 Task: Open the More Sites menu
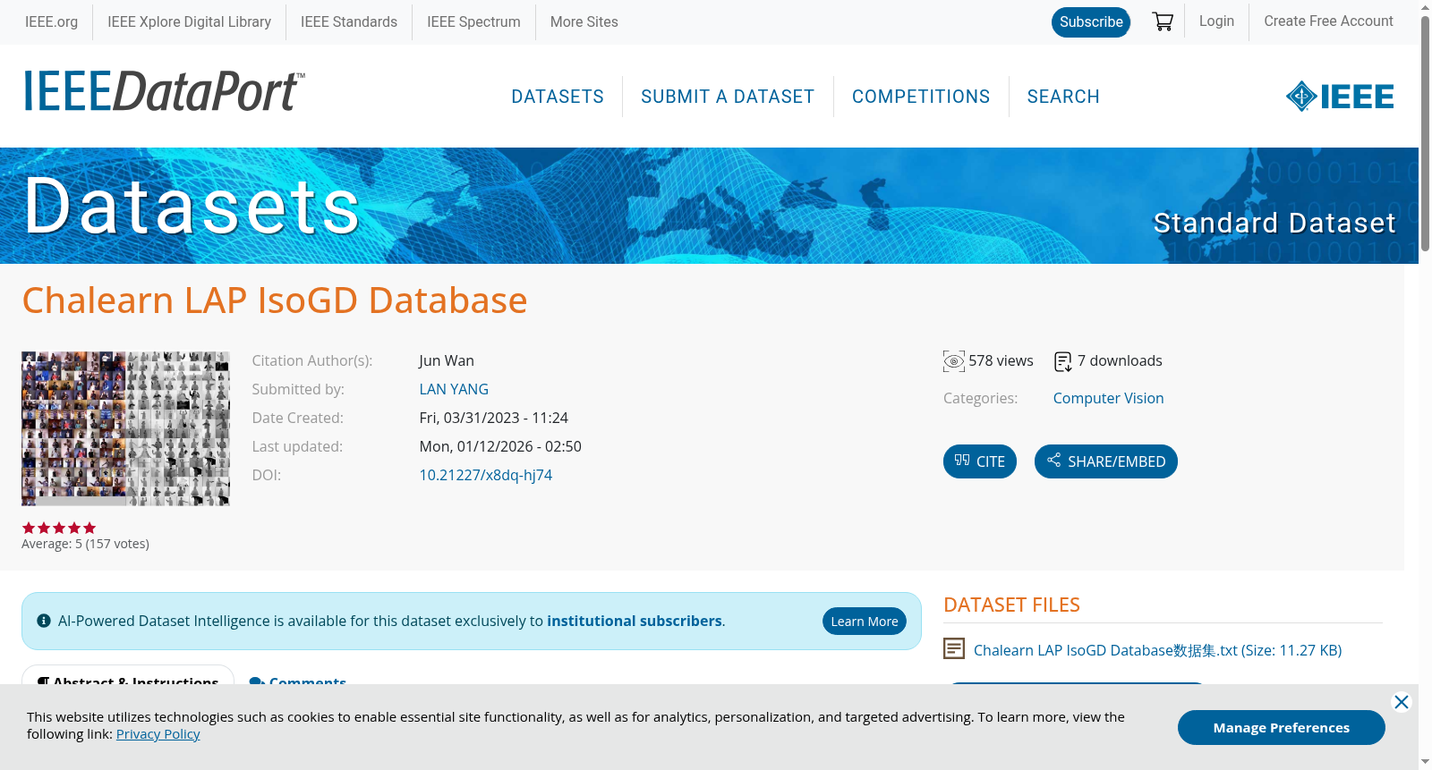tap(584, 21)
